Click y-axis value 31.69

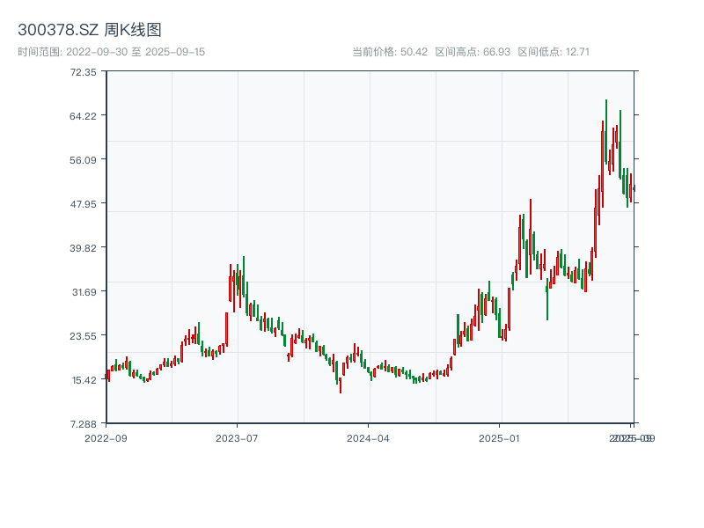coord(84,292)
